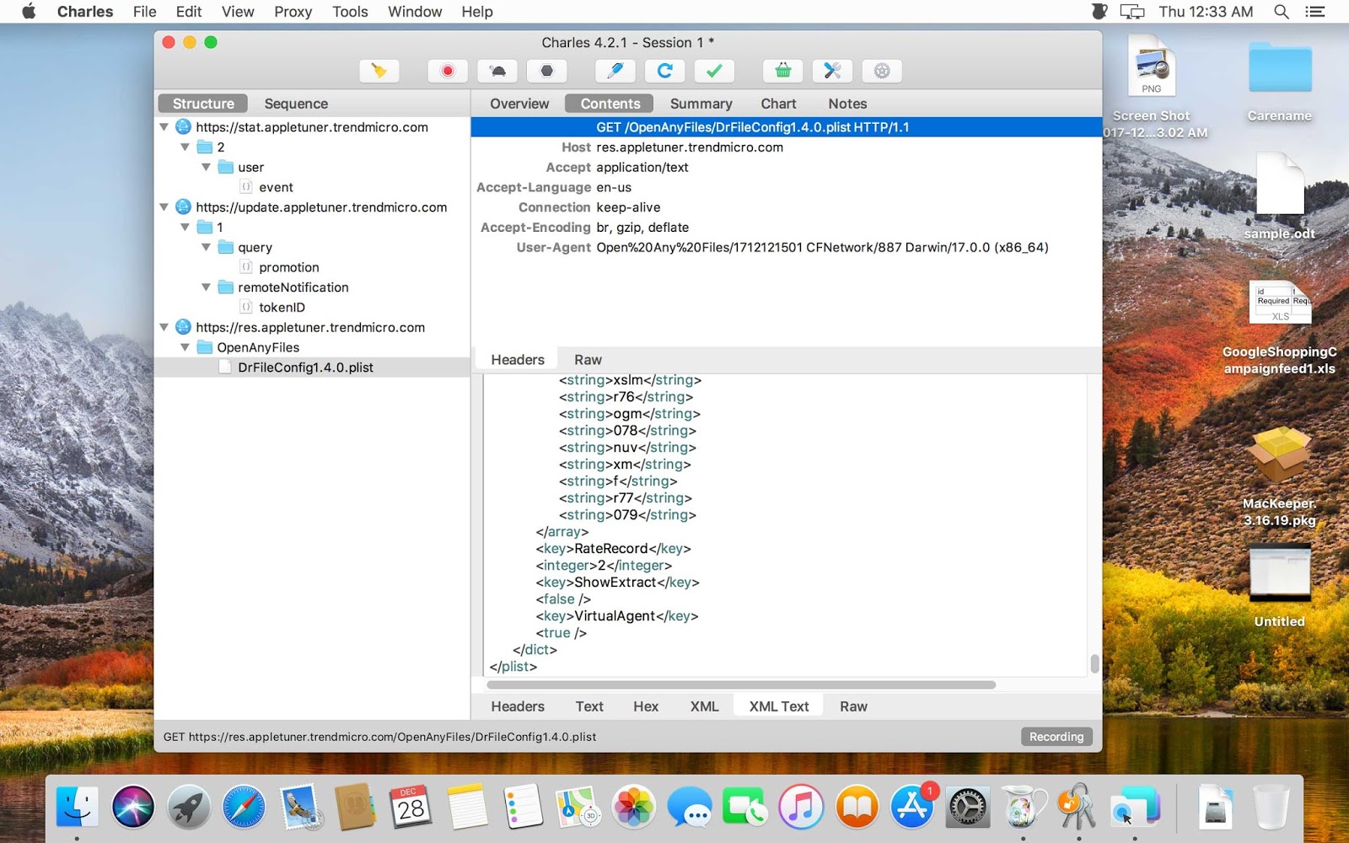Collapse res.appletuner.trendmicro.com host node
This screenshot has height=843, width=1349.
(164, 327)
